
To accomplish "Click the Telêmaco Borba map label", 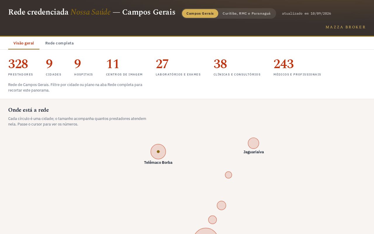I will [x=158, y=163].
